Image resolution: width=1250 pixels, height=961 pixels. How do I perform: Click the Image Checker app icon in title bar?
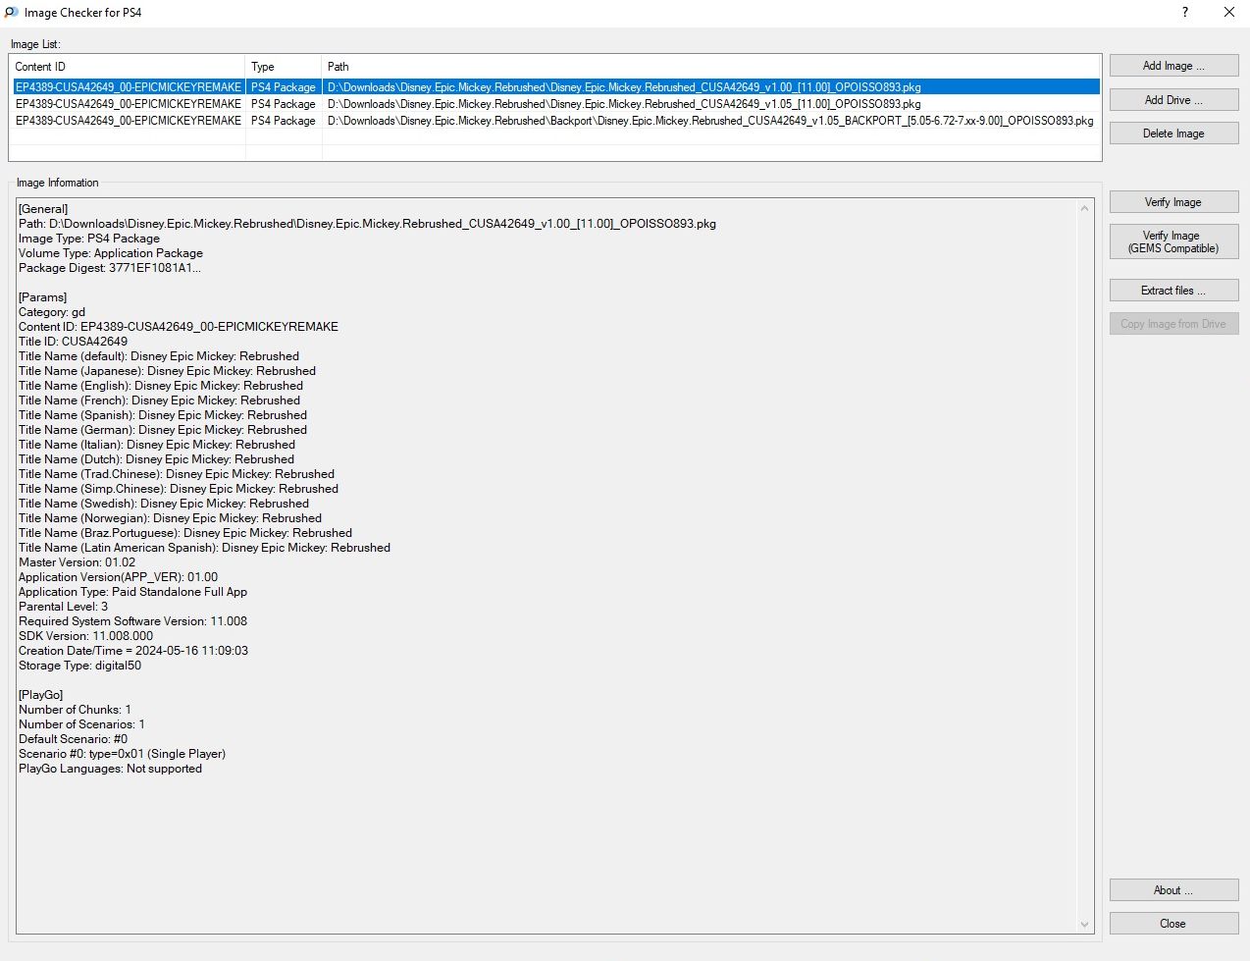(x=12, y=13)
